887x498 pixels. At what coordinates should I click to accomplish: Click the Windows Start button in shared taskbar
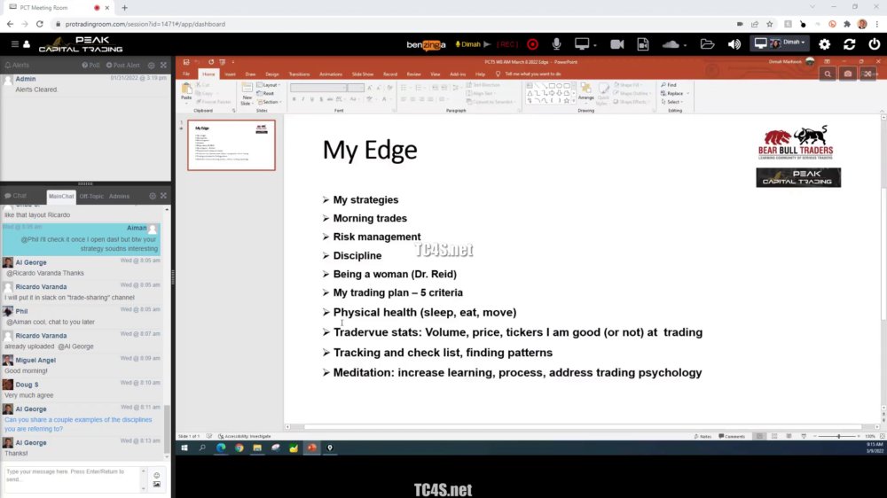coord(184,447)
